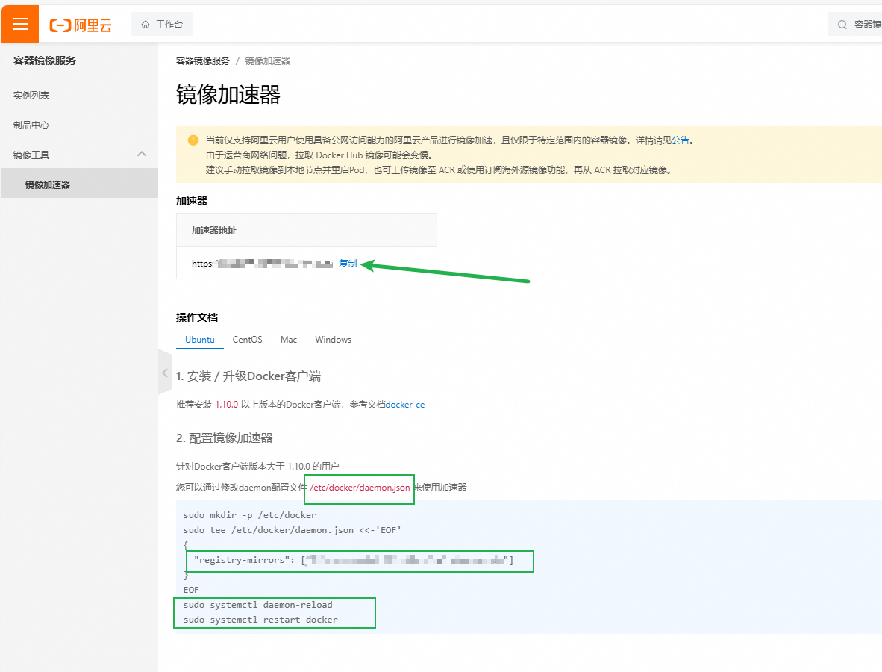Focus the top search field
Viewport: 882px width, 672px height.
pyautogui.click(x=855, y=24)
